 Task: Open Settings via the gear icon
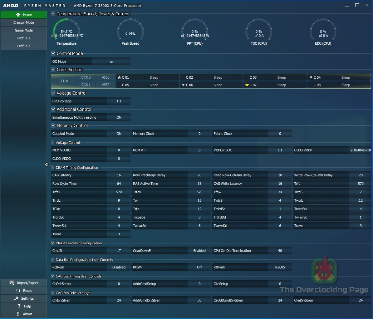pos(16,298)
